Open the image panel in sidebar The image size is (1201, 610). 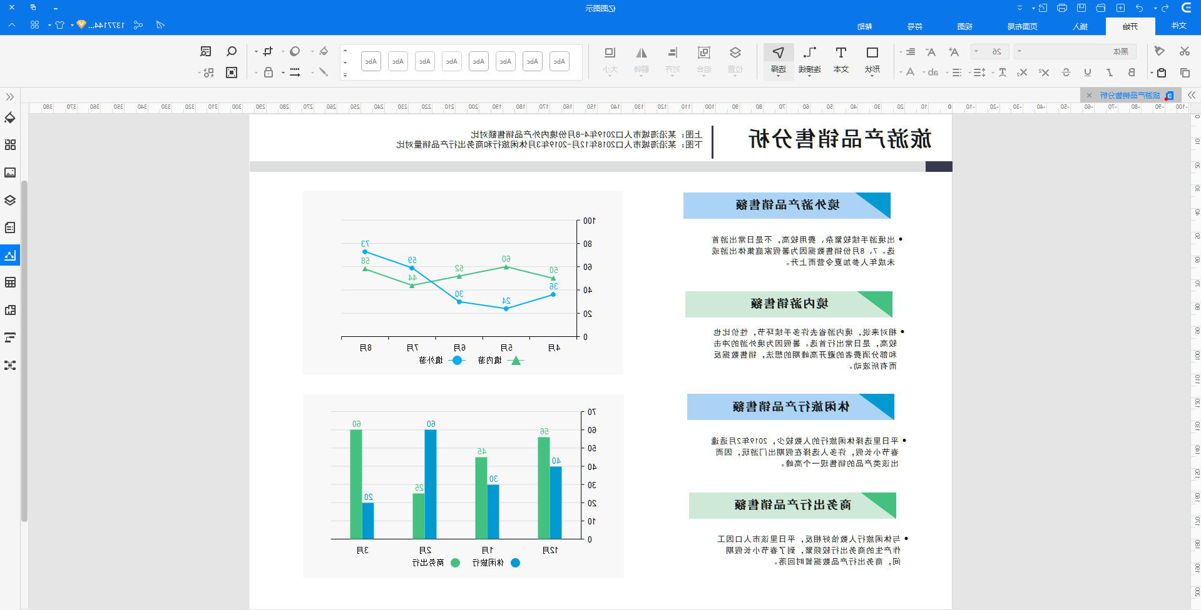(x=10, y=172)
